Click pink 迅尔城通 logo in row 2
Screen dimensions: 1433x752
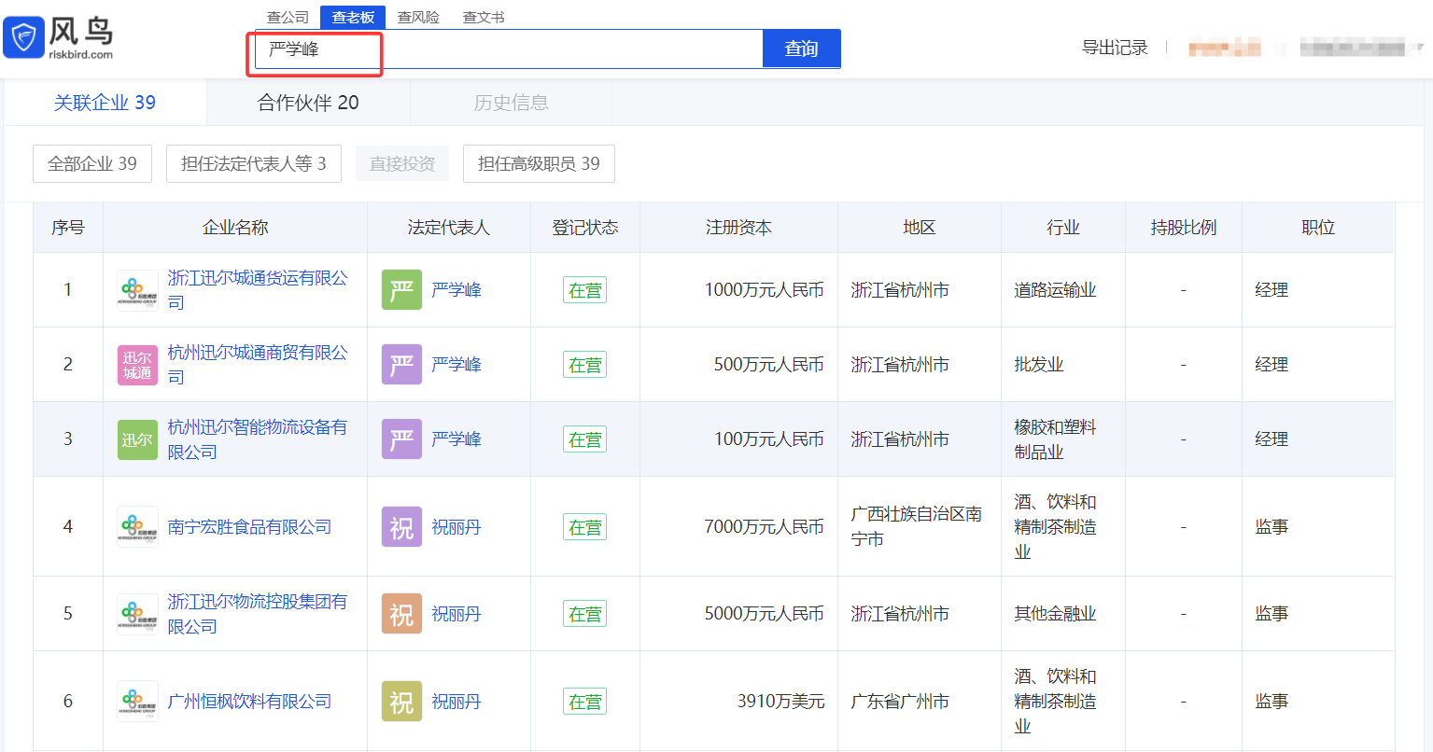pos(137,365)
